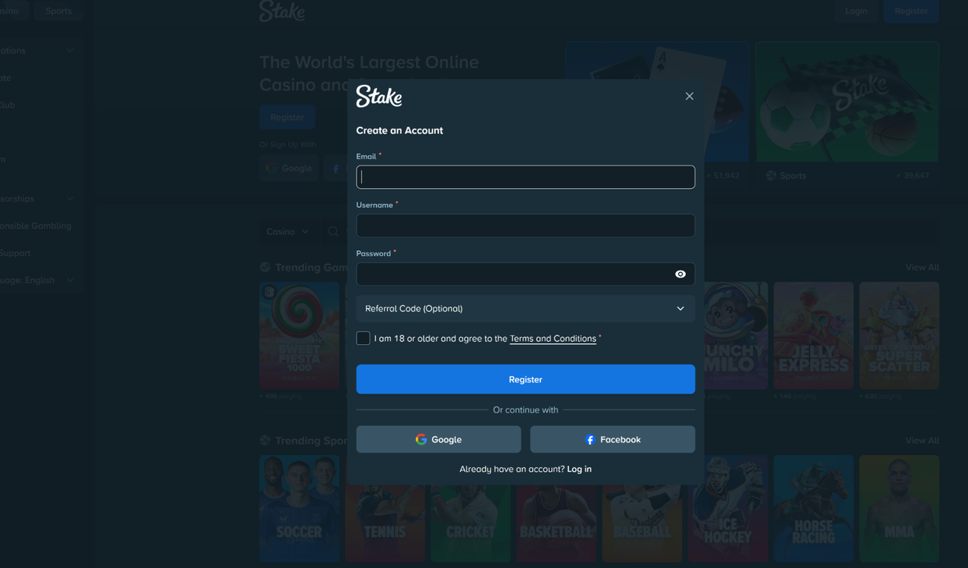968x568 pixels.
Task: Select the Sweet Fiesta 1000 game thumbnail
Action: (299, 335)
